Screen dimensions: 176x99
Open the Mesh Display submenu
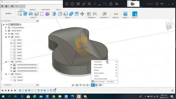[105, 65]
